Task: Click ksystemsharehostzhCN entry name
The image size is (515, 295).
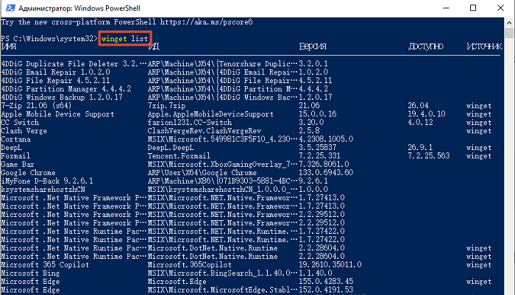Action: point(43,189)
